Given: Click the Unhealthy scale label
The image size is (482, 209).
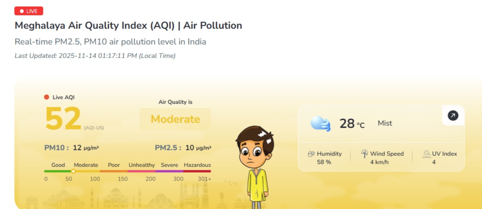Looking at the screenshot, I should 142,165.
